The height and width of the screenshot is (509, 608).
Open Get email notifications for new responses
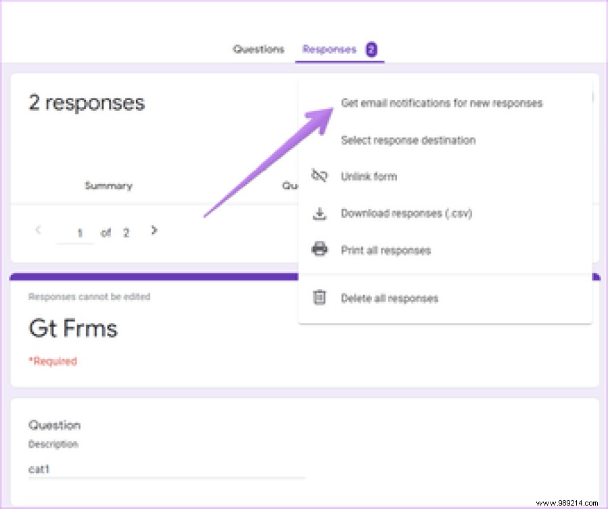pos(442,103)
